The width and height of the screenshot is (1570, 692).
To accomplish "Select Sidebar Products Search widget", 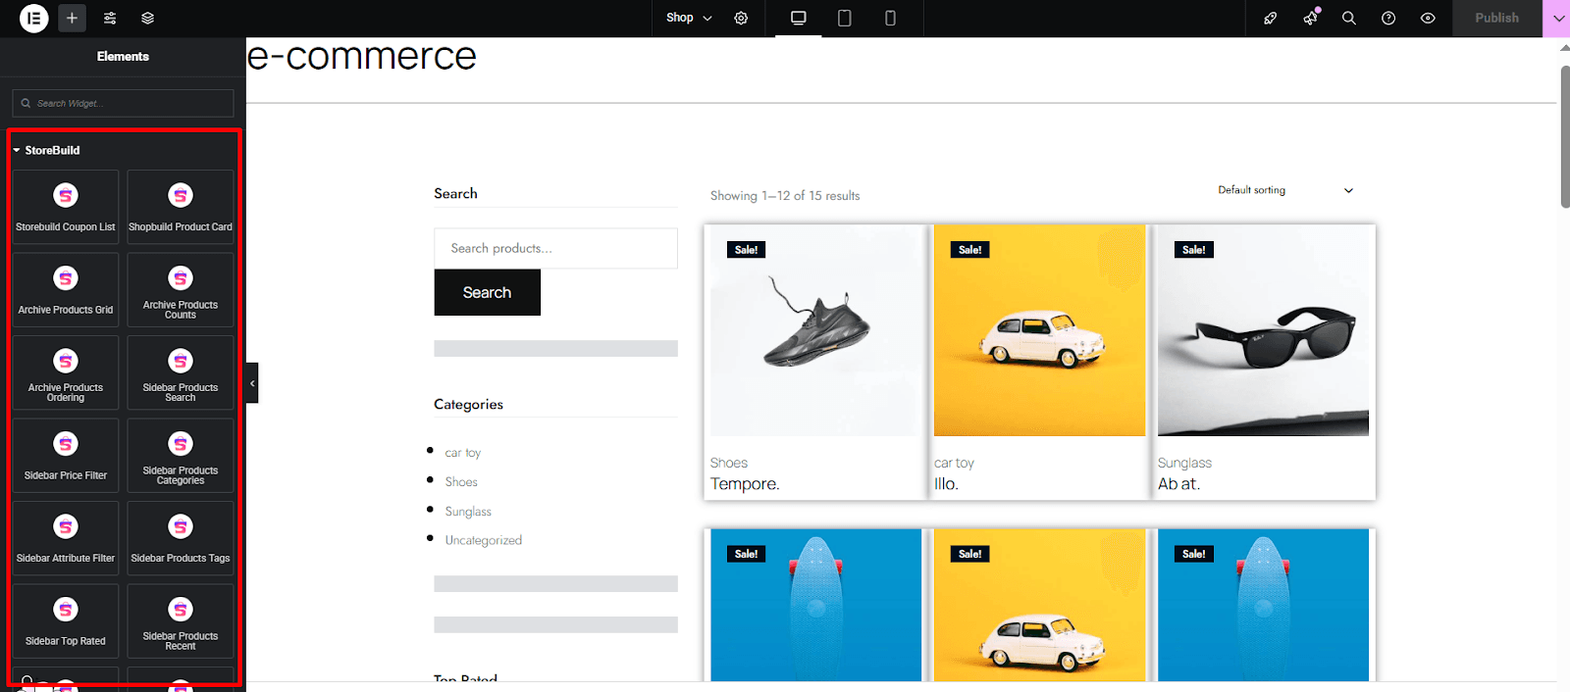I will pyautogui.click(x=181, y=372).
